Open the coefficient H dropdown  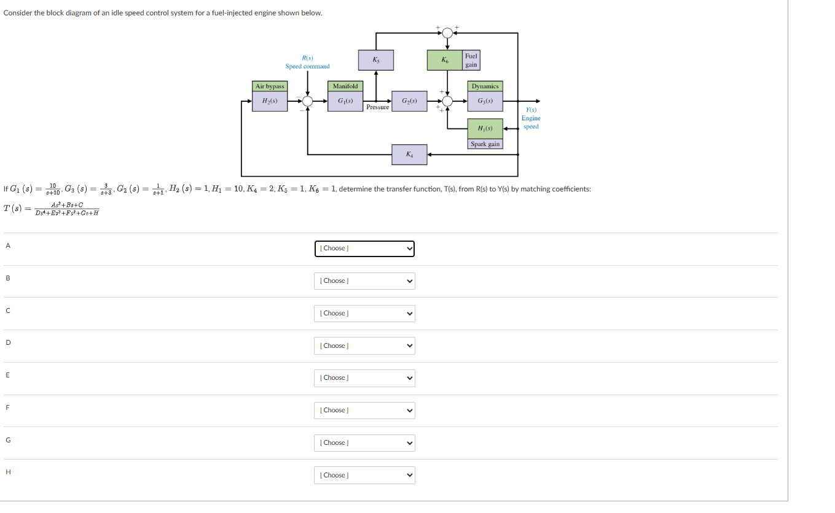[x=364, y=475]
